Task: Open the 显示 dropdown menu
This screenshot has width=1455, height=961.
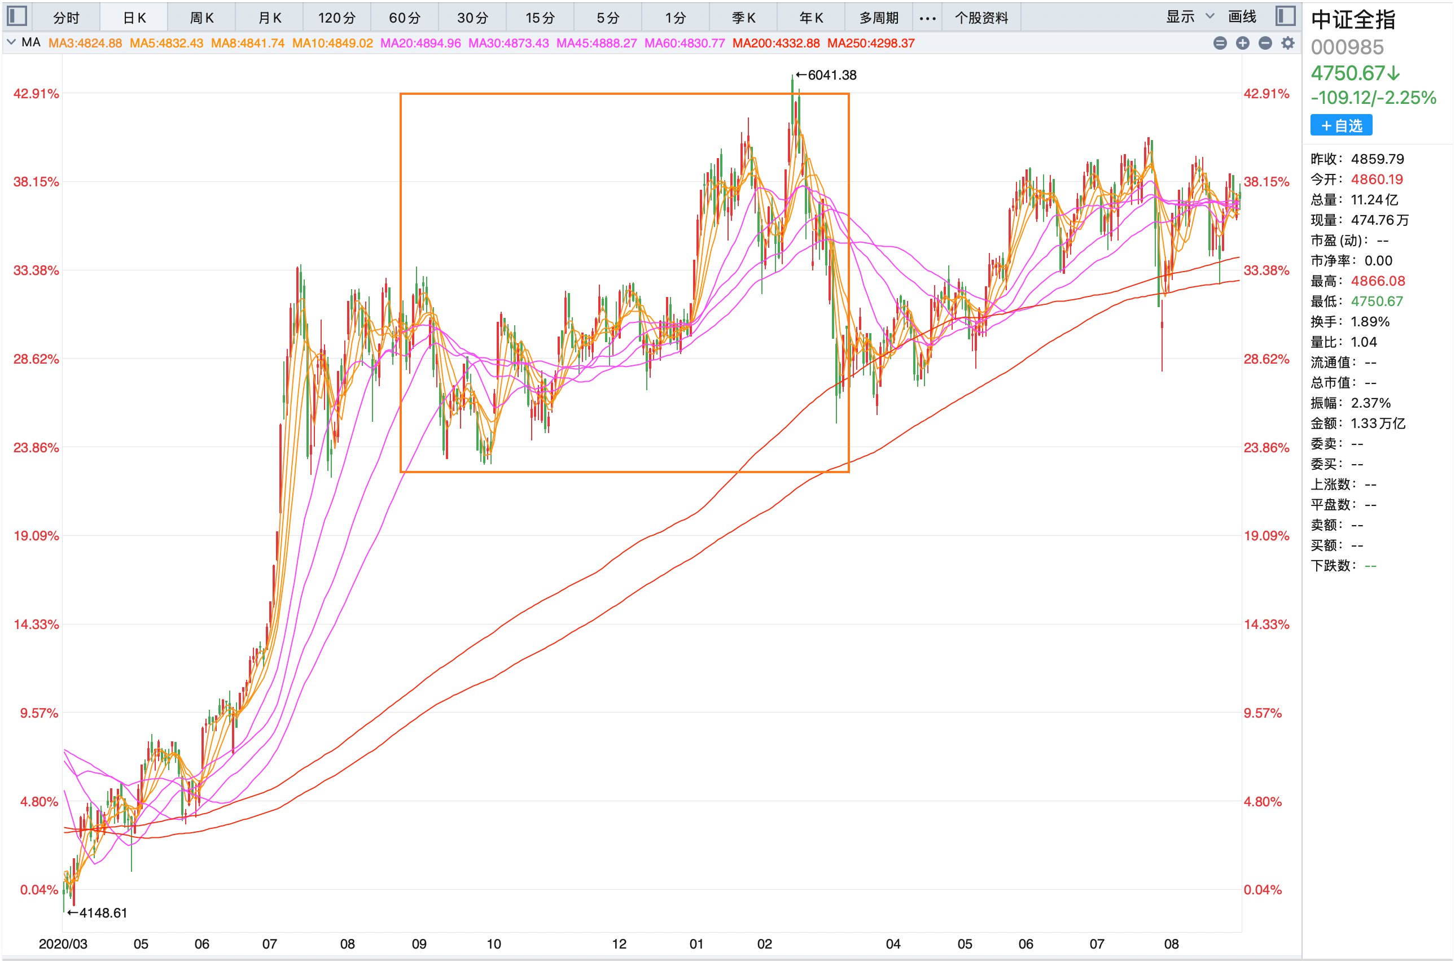Action: 1180,17
